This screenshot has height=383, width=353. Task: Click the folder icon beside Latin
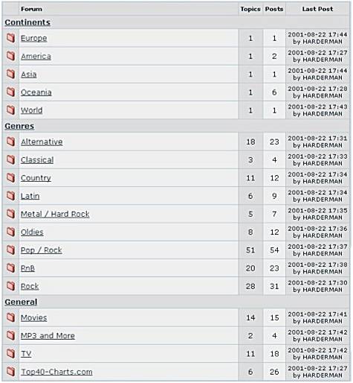coord(10,196)
